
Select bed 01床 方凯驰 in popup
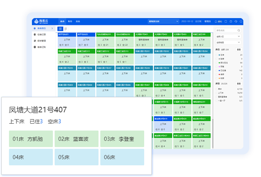31,139
